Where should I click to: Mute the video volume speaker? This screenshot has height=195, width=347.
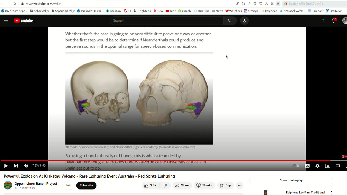[x=26, y=166]
